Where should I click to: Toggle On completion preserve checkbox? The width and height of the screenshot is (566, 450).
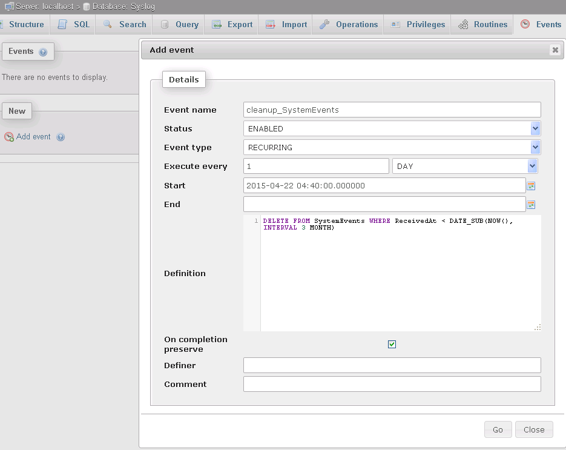click(x=392, y=344)
